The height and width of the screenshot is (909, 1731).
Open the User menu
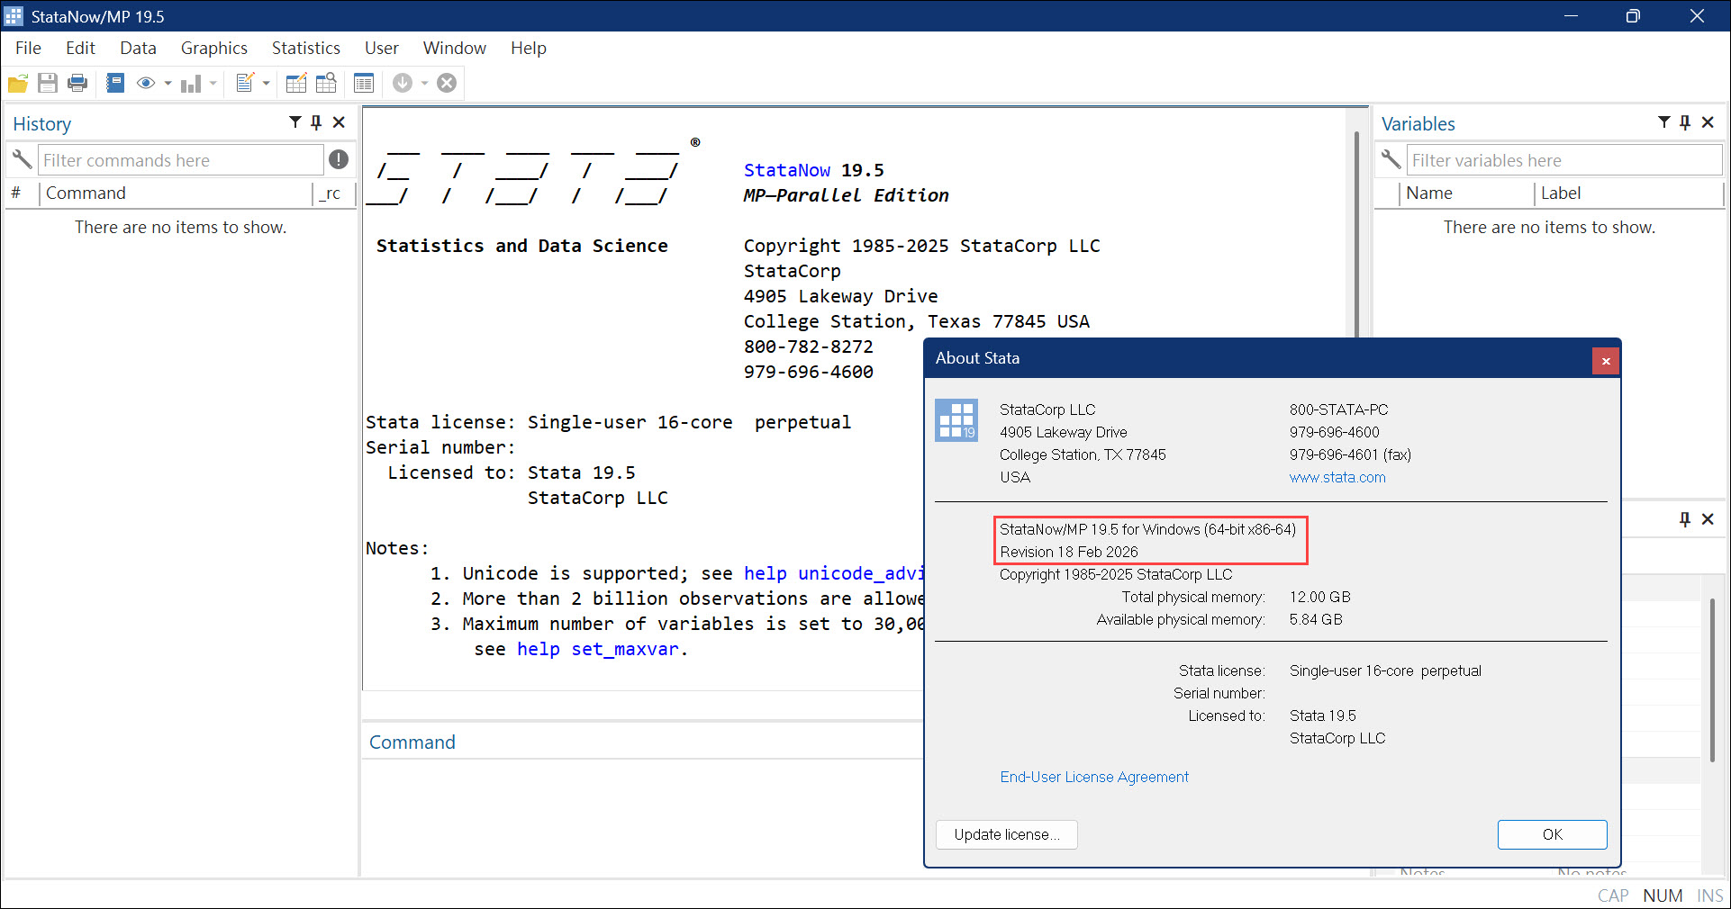[x=382, y=48]
